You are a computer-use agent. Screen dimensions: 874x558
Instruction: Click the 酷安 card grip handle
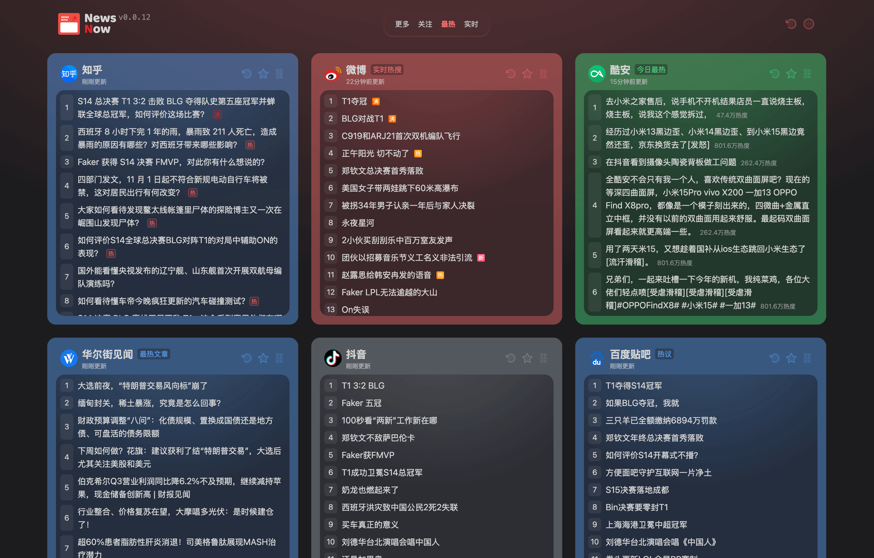(x=807, y=74)
